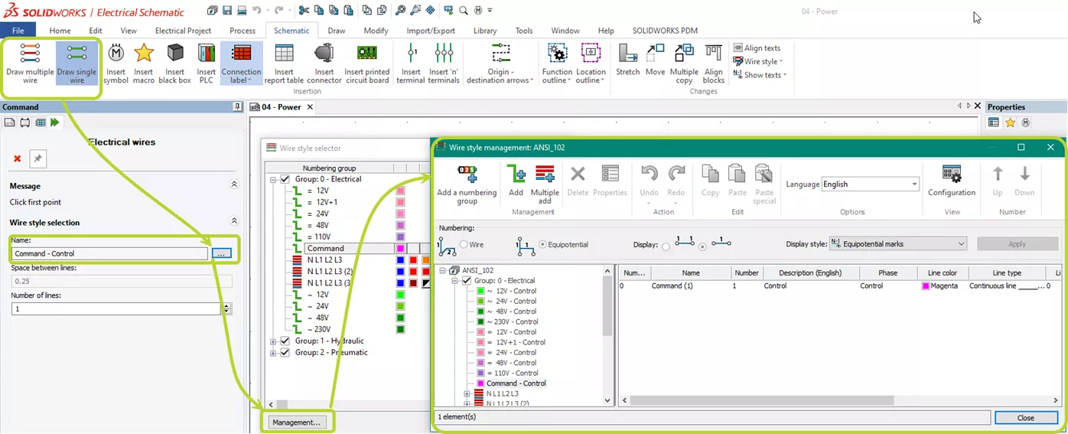Screen dimensions: 1068x434
Task: Select the Wire numbering radio button
Action: click(464, 244)
